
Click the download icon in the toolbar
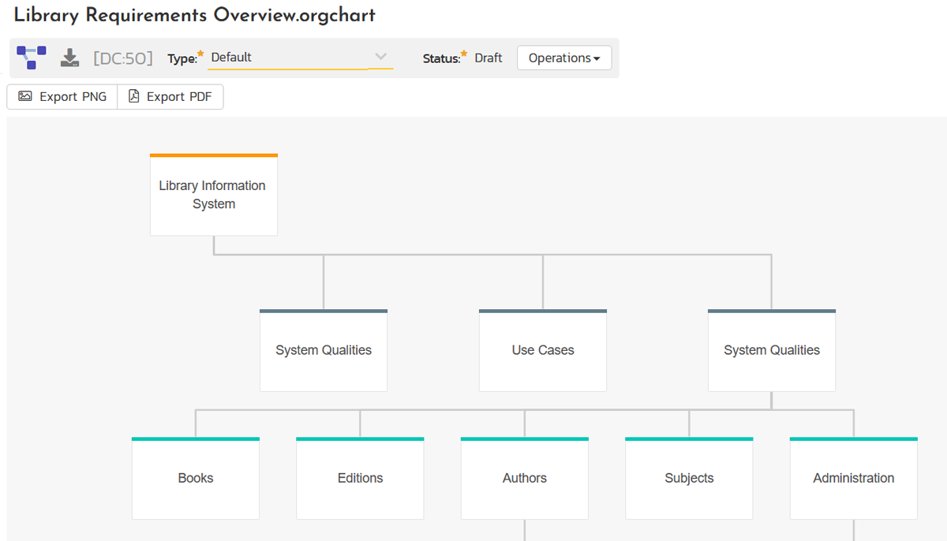click(70, 58)
